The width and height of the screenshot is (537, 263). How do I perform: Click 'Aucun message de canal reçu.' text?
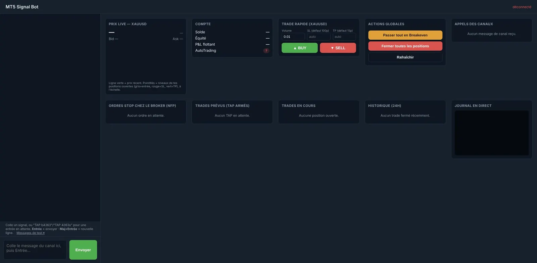tap(492, 34)
